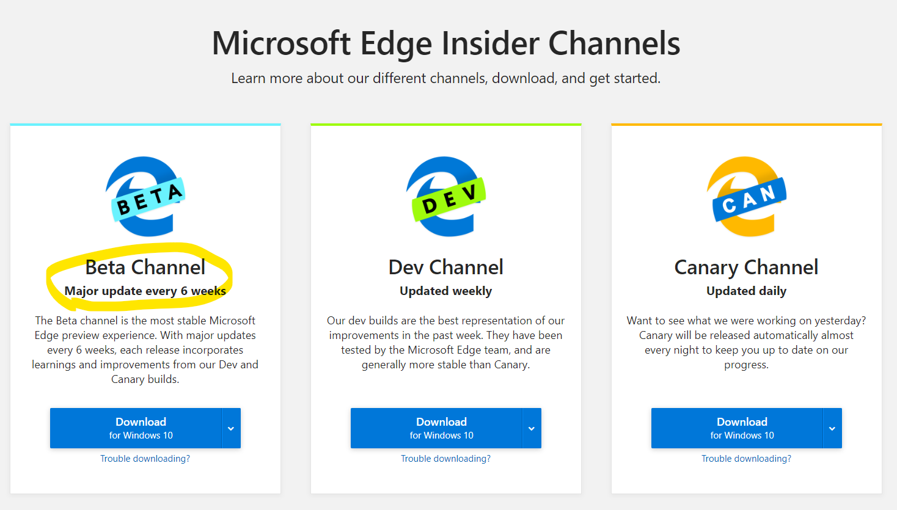Click the Canary description paragraph

(x=747, y=343)
